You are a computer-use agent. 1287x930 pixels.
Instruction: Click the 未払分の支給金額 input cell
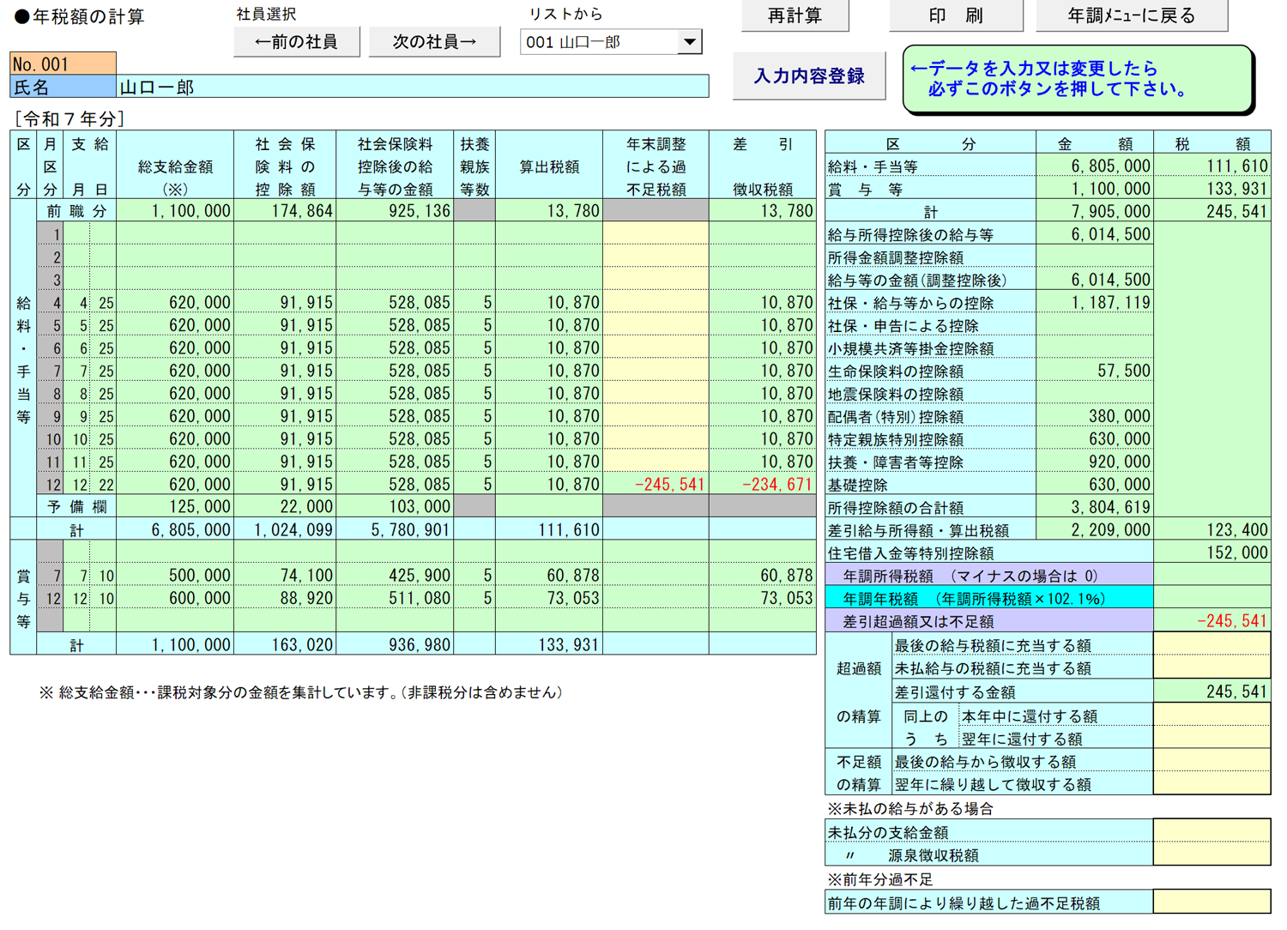click(1211, 832)
